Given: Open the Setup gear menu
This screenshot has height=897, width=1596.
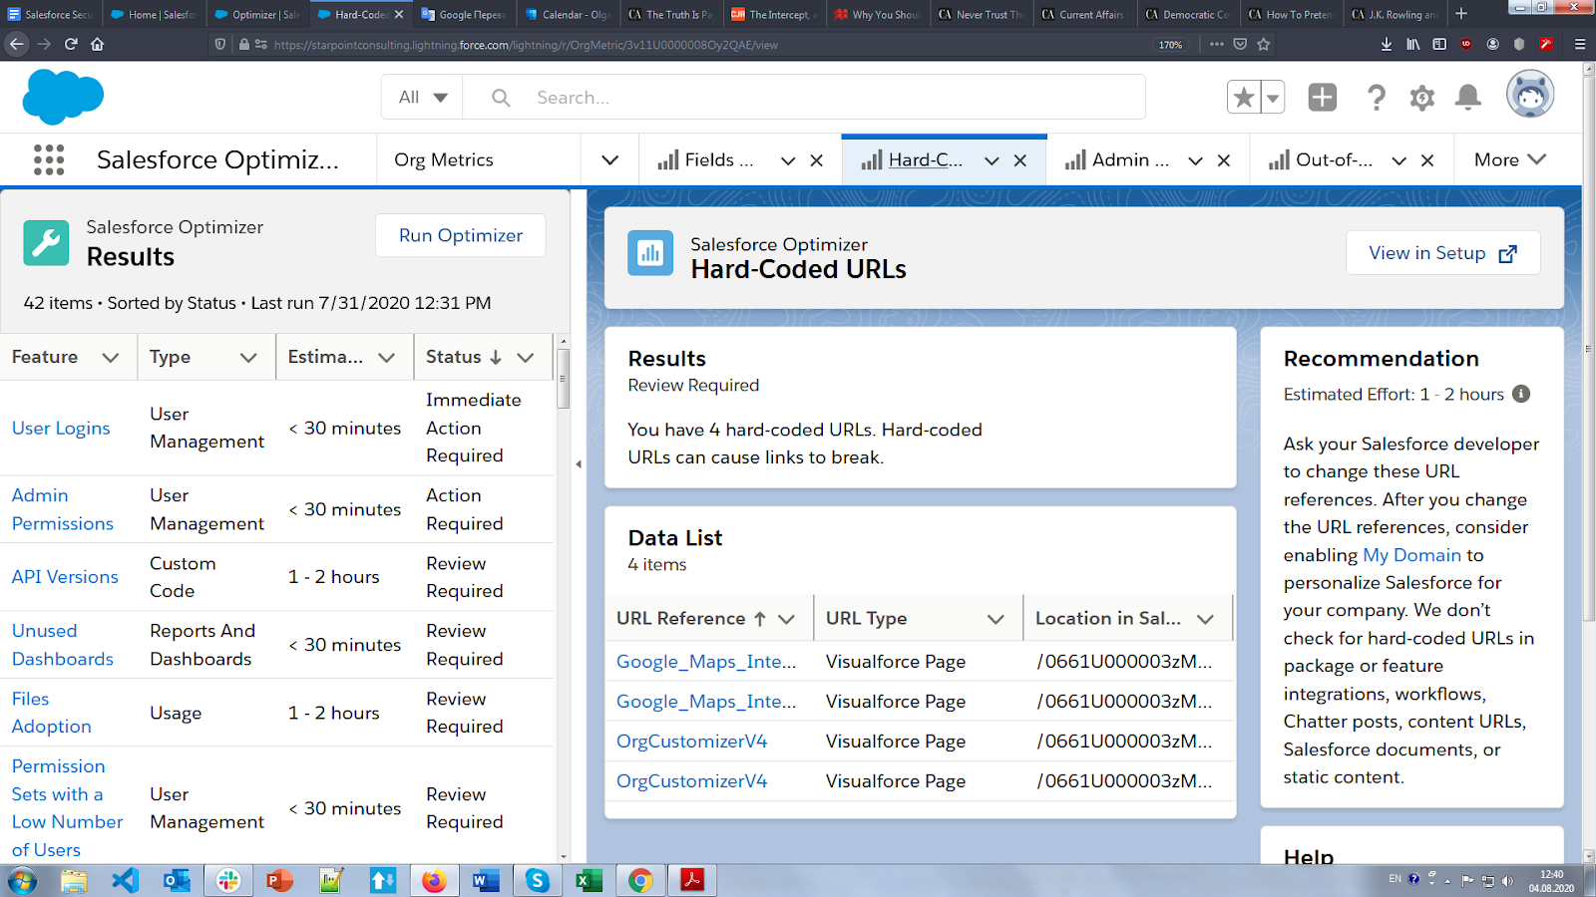Looking at the screenshot, I should tap(1422, 97).
